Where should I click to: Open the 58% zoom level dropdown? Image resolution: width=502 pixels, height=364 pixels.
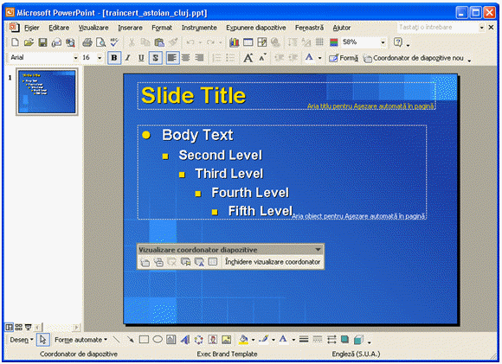(383, 42)
